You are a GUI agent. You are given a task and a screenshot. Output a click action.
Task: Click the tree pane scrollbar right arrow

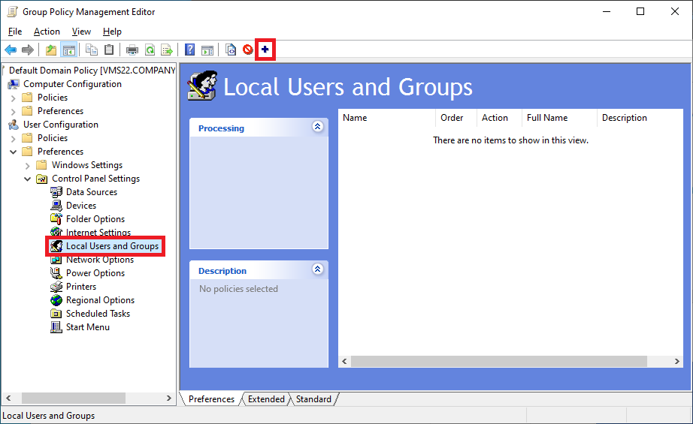[169, 398]
